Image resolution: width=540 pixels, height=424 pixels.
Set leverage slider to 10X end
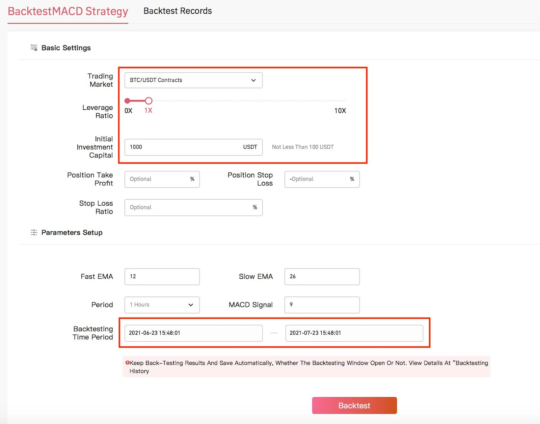pyautogui.click(x=344, y=101)
